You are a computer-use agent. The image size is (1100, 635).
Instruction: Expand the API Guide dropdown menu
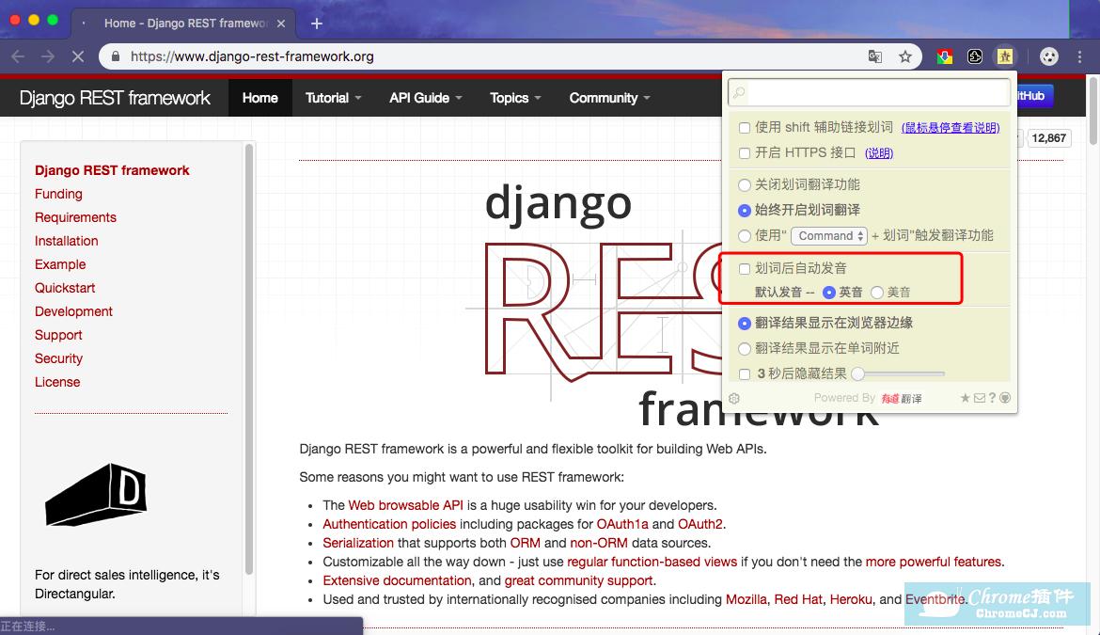click(x=425, y=98)
